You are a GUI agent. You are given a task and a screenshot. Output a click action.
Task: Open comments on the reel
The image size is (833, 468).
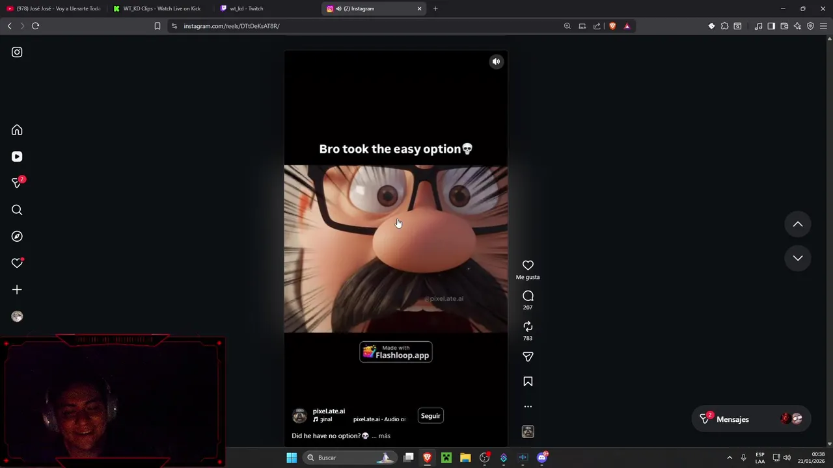(x=528, y=296)
